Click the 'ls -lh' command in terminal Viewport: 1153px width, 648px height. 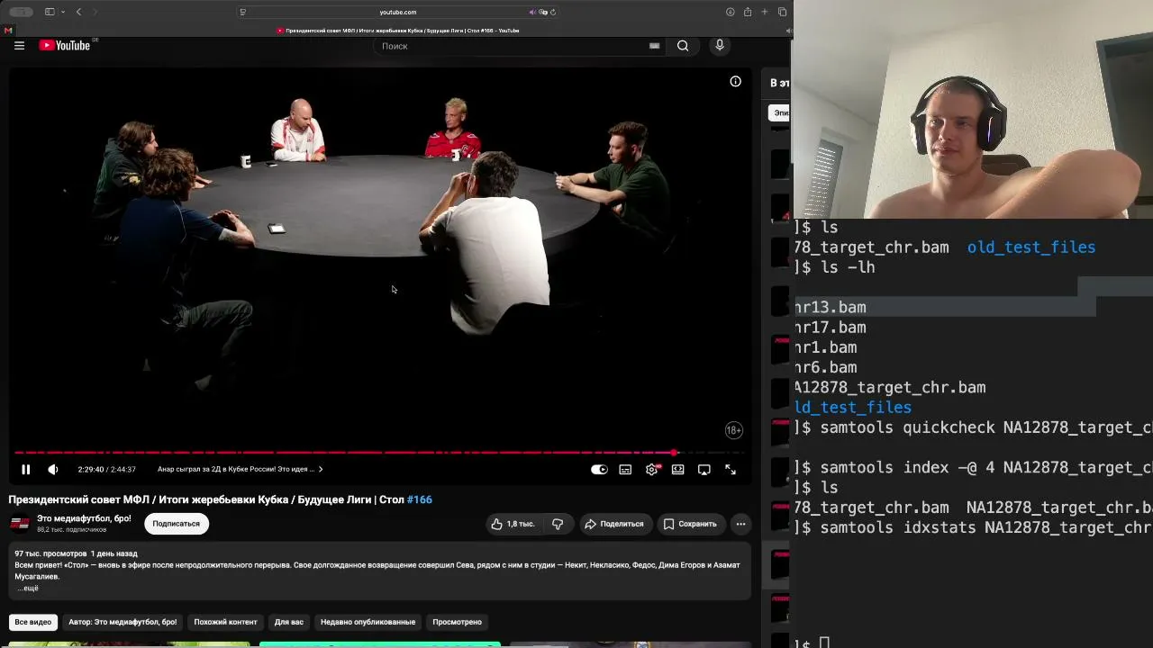click(848, 267)
